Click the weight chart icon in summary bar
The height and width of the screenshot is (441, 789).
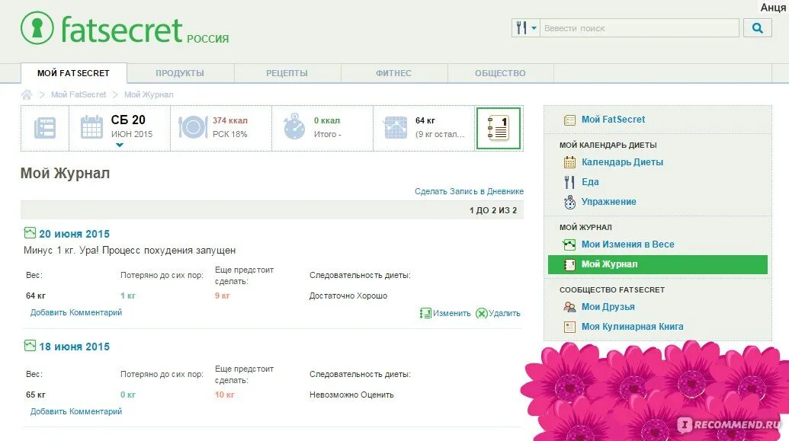coord(396,127)
